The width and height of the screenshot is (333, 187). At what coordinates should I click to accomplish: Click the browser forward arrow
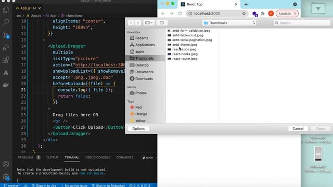[171, 14]
